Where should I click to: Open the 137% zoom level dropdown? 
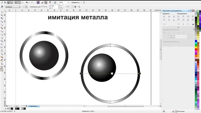68,3
